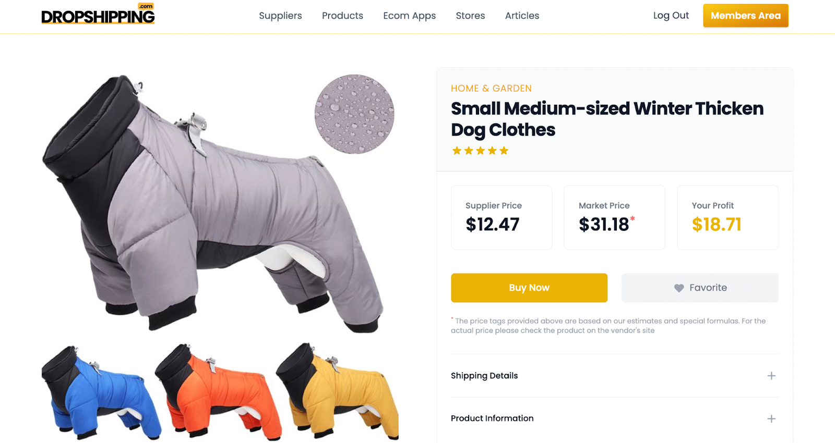Screen dimensions: 835x443
Task: Click the five-star rating icons
Action: coord(480,151)
